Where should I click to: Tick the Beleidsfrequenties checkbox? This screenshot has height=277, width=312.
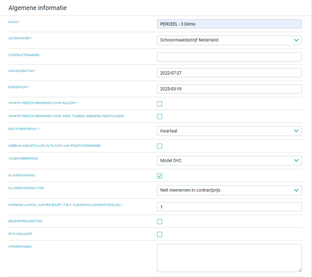[x=159, y=222]
